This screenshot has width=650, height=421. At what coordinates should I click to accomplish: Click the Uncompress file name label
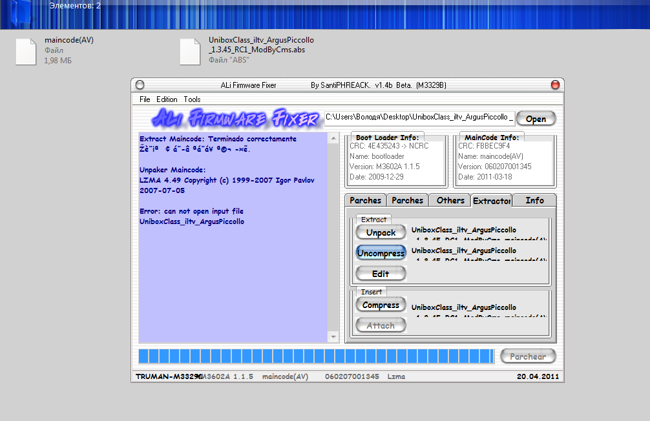[x=479, y=254]
